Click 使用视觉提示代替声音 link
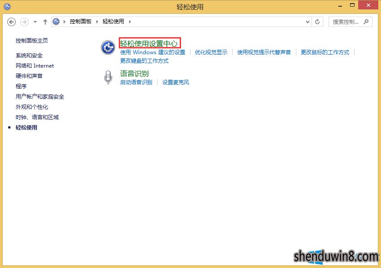Viewport: 381px width, 268px height. [264, 52]
